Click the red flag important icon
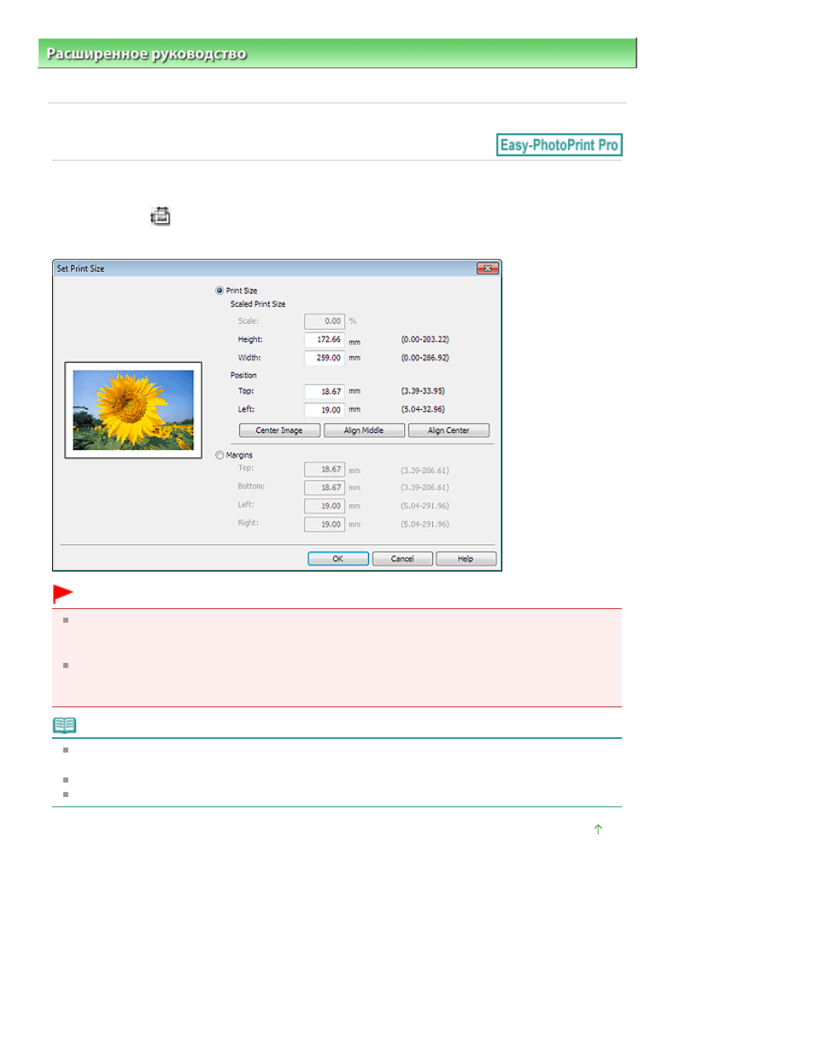Screen dimensions: 815x1055 tap(63, 594)
